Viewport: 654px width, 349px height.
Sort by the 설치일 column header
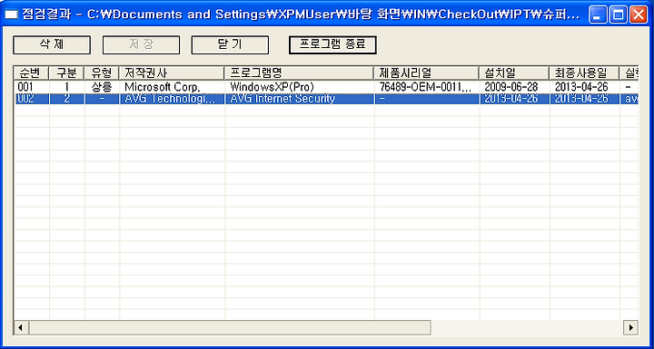pos(514,73)
